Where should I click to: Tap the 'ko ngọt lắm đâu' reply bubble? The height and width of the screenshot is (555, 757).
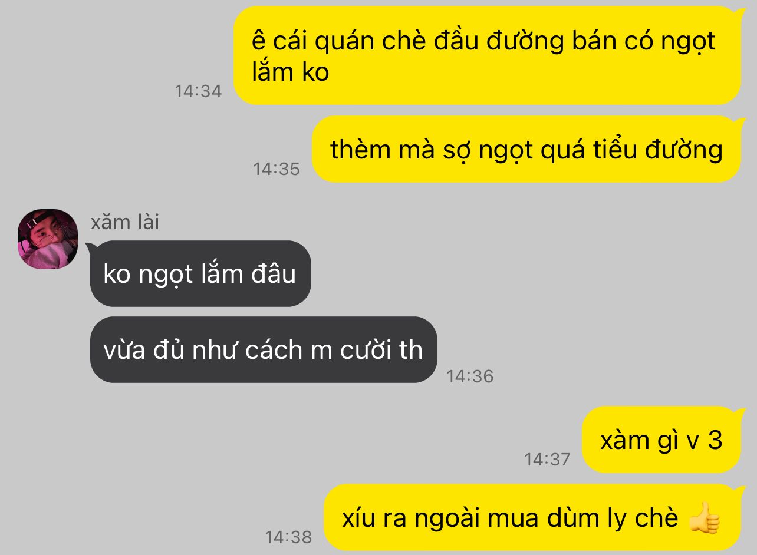(x=200, y=273)
